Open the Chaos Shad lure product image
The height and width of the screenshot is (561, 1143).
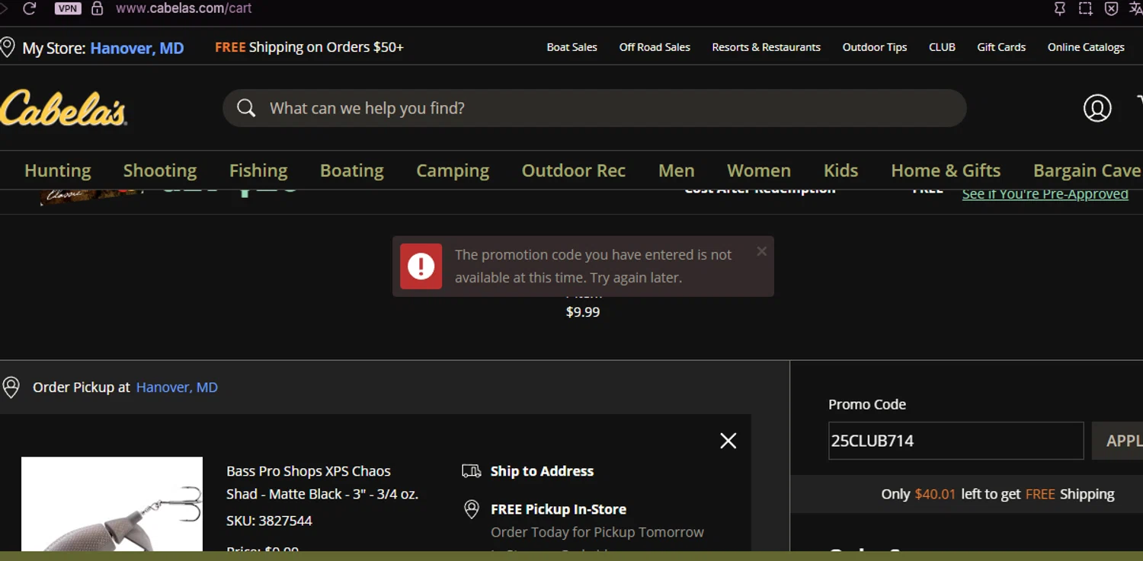(x=112, y=504)
